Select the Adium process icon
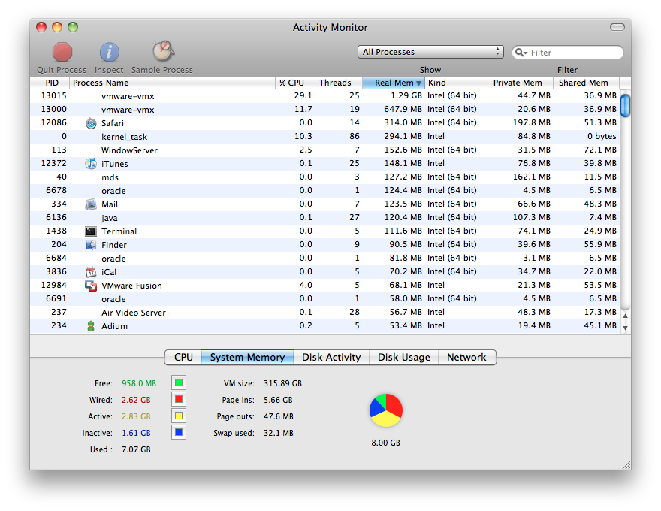Screen dimensions: 661x511 click(91, 326)
